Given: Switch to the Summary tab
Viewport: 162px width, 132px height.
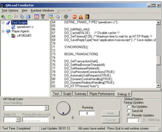Looking at the screenshot, I should pyautogui.click(x=80, y=94).
